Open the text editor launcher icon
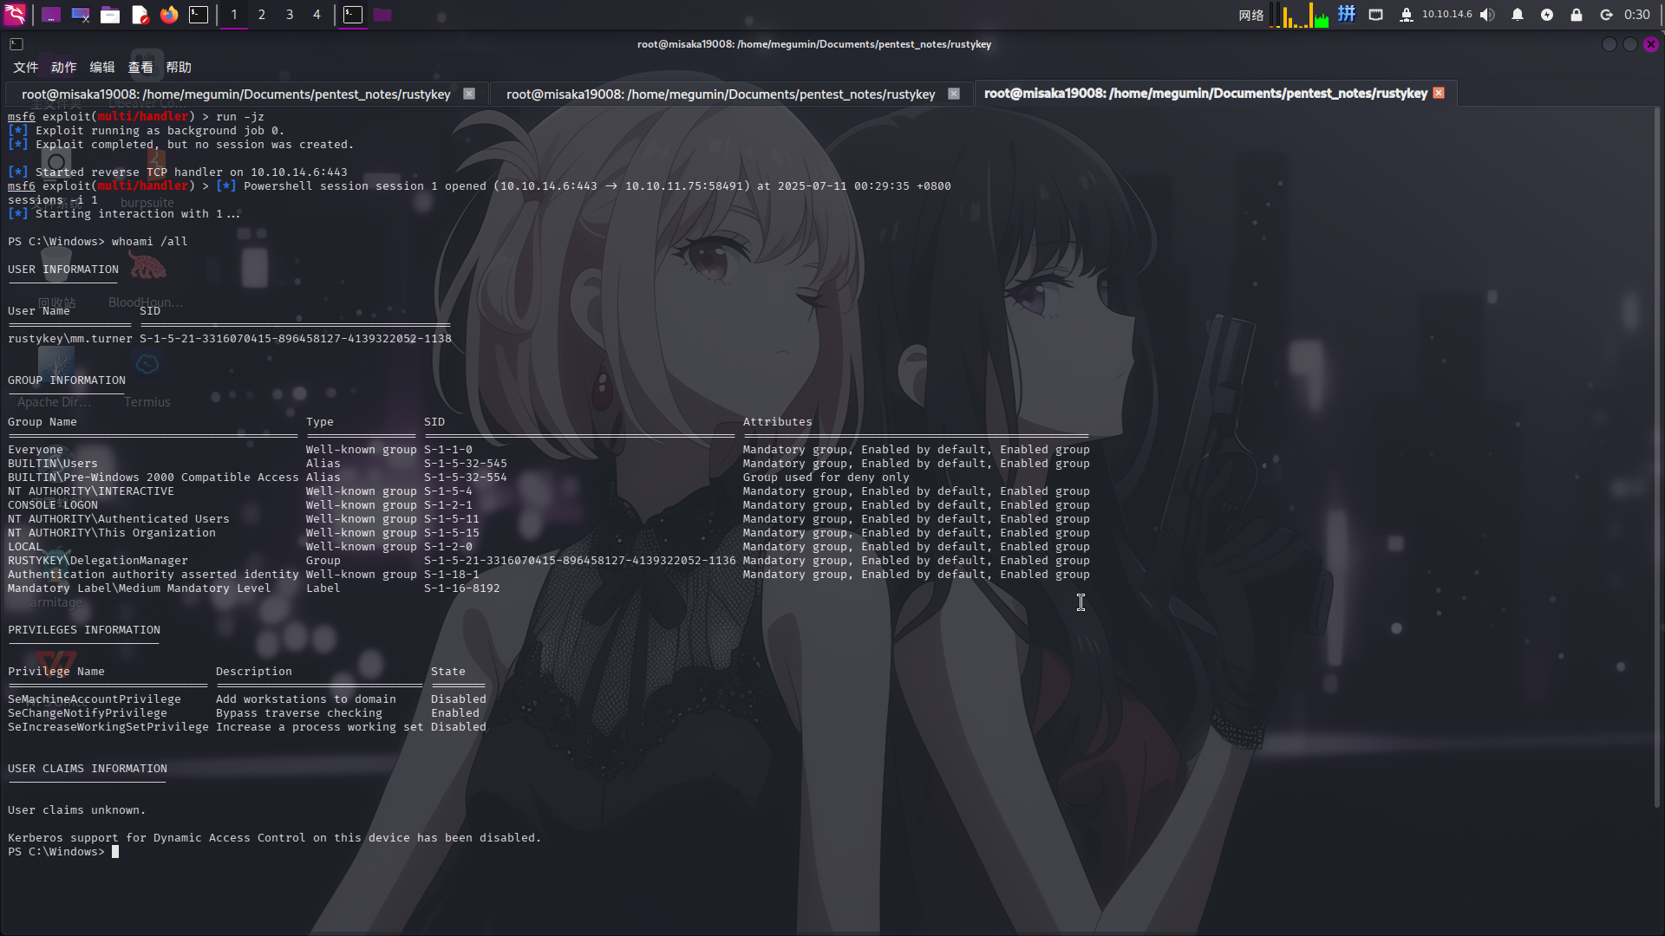 [140, 15]
